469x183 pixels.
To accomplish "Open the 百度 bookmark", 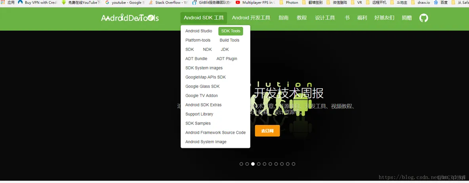I will [441, 2].
